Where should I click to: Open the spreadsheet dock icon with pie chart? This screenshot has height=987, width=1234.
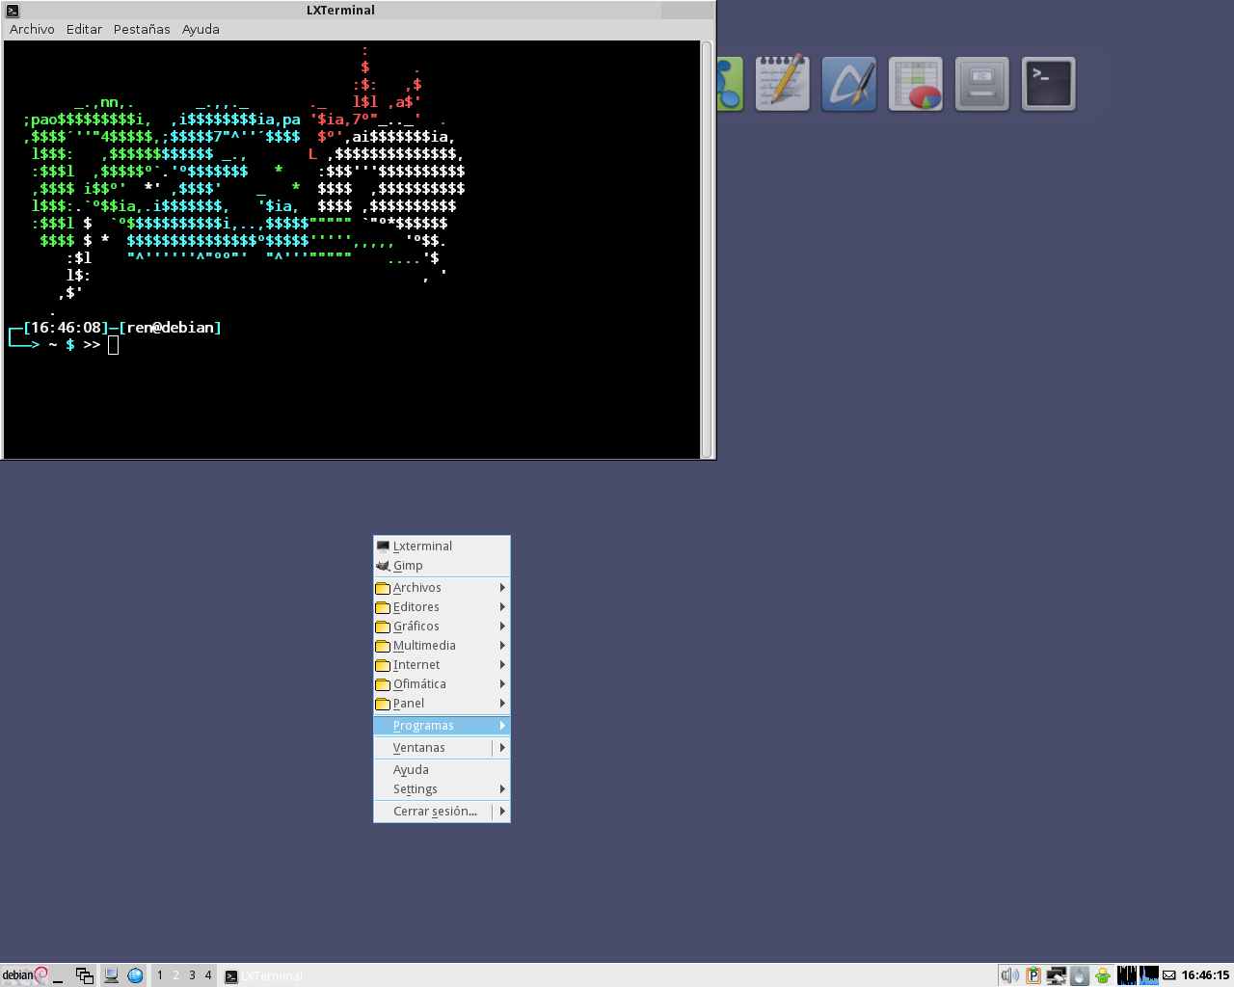click(x=915, y=84)
